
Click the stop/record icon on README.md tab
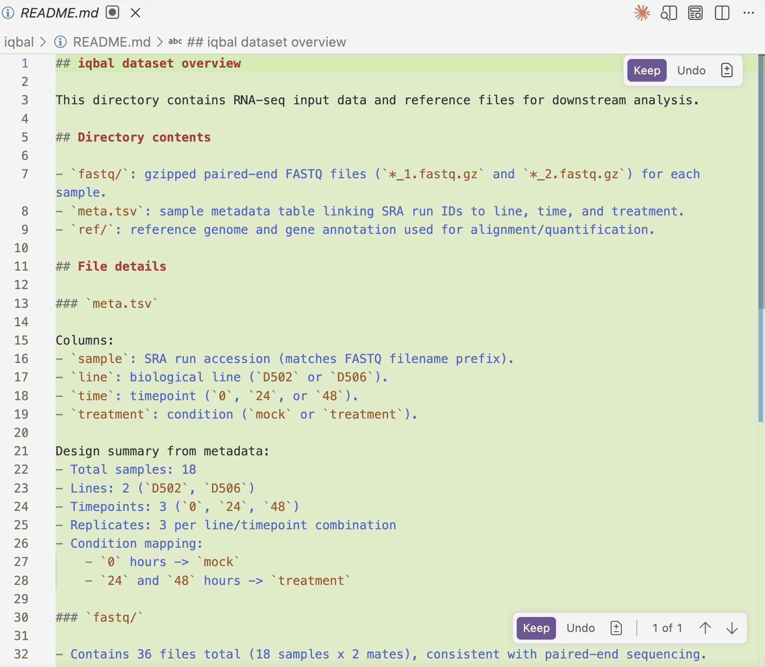[112, 12]
